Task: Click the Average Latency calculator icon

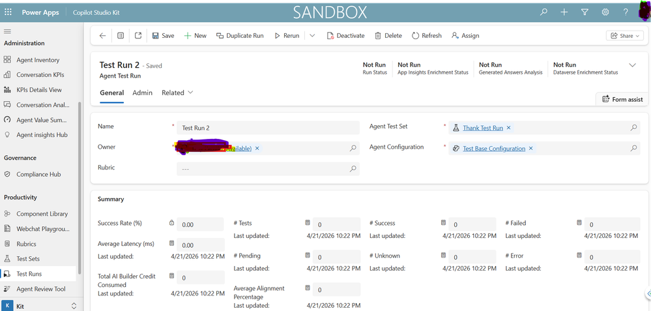Action: pos(171,243)
